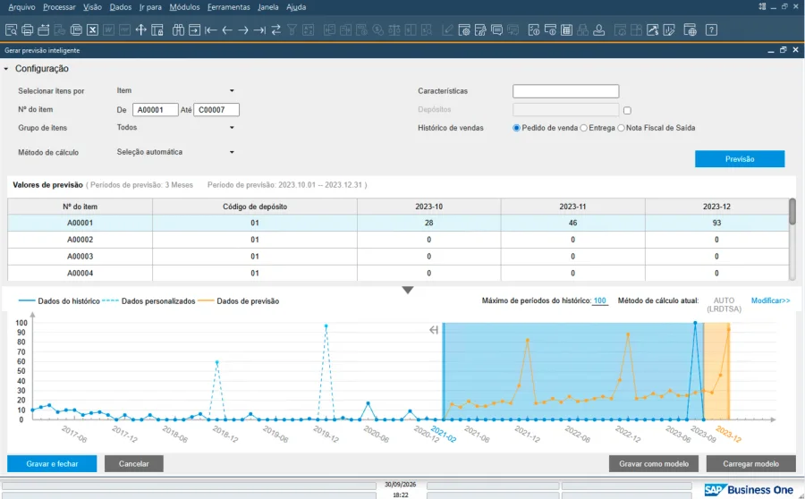Viewport: 805px width, 499px height.
Task: Open the Módulos menu
Action: [x=185, y=7]
